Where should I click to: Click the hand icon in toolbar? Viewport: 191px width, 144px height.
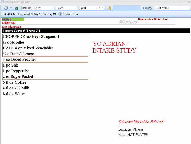110,8
